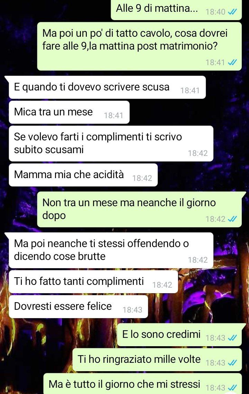Screen dimensions: 249x394
Task: Tap the checkmarks on "Ma è tutto il giorno" message
Action: pyautogui.click(x=232, y=388)
